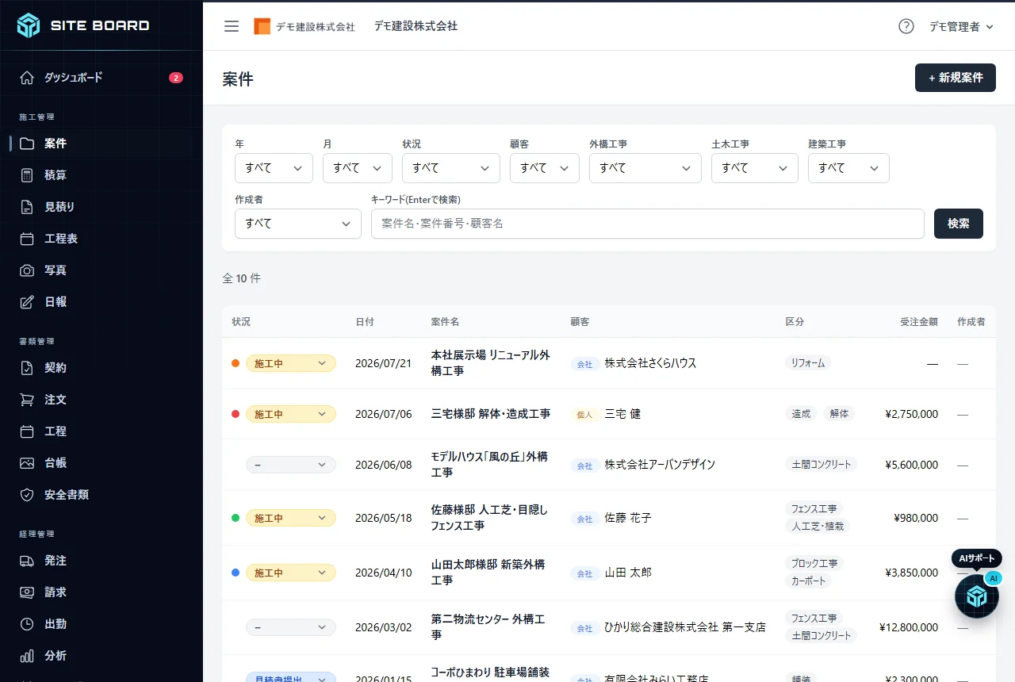The height and width of the screenshot is (682, 1015).
Task: Go to 工程 under 書類管理
Action: (x=101, y=431)
